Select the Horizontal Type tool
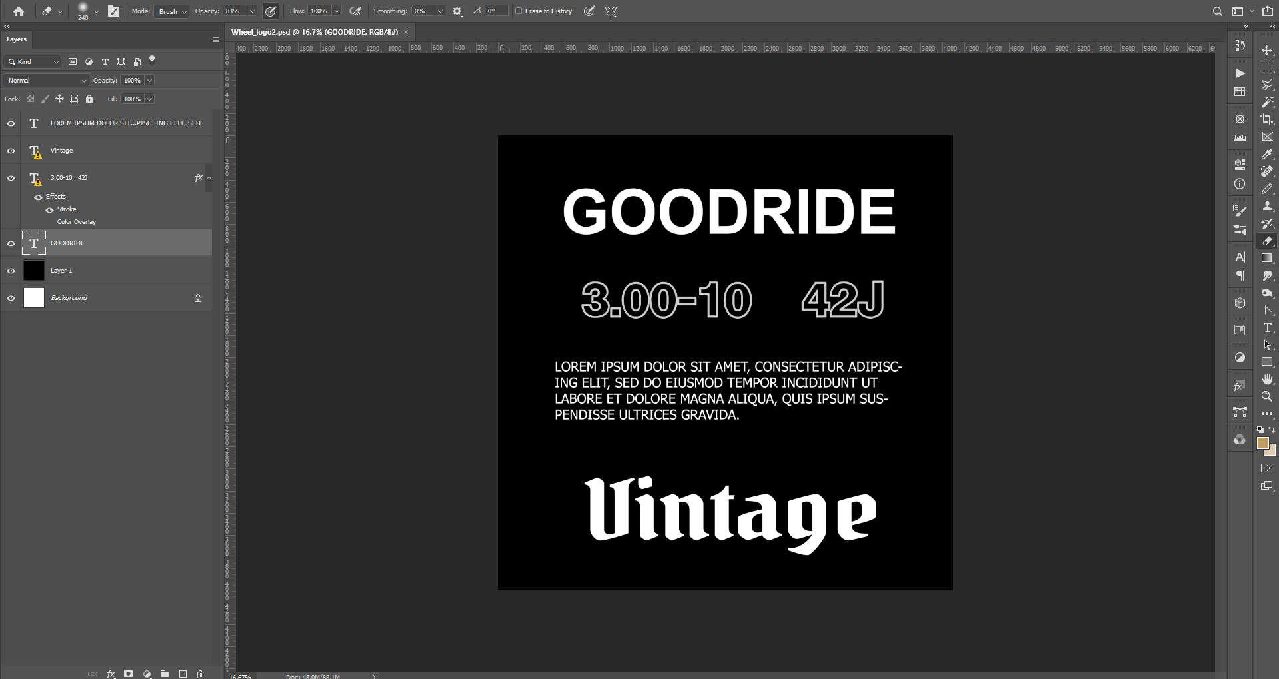The image size is (1279, 679). pyautogui.click(x=1266, y=327)
